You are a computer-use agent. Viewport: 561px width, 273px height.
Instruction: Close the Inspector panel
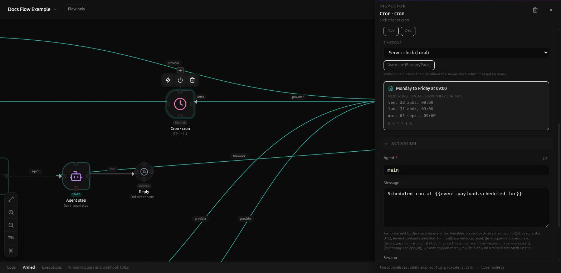pyautogui.click(x=551, y=10)
